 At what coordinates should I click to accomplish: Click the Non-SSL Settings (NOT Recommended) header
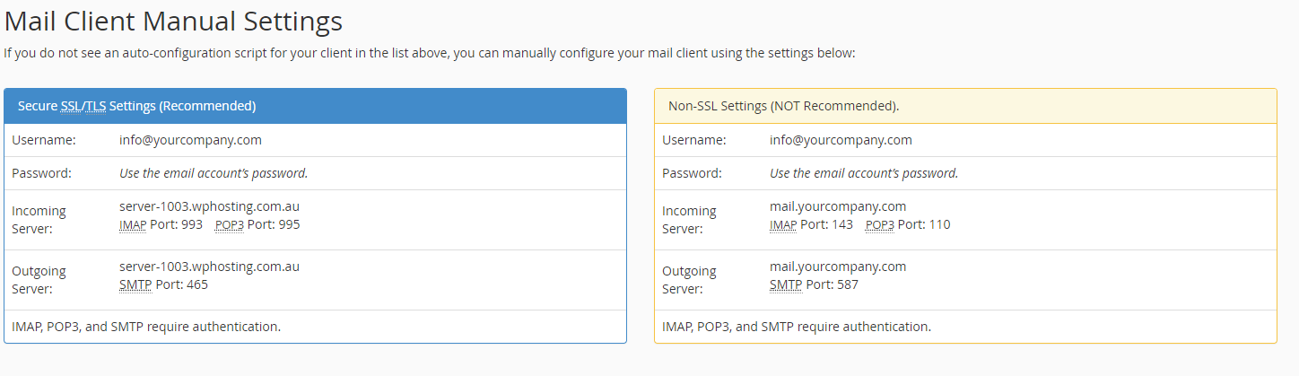pyautogui.click(x=783, y=106)
